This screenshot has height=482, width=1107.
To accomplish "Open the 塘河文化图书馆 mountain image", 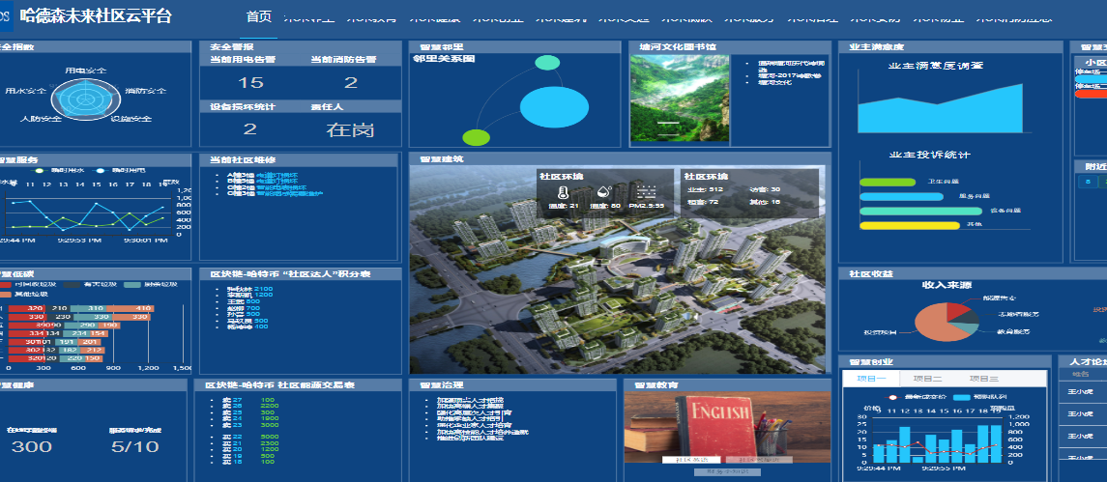I will point(680,99).
